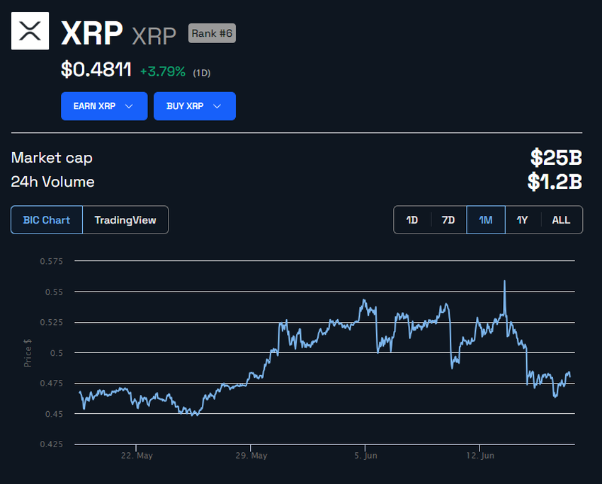The width and height of the screenshot is (602, 484).
Task: Click the XRP logo icon
Action: [30, 31]
